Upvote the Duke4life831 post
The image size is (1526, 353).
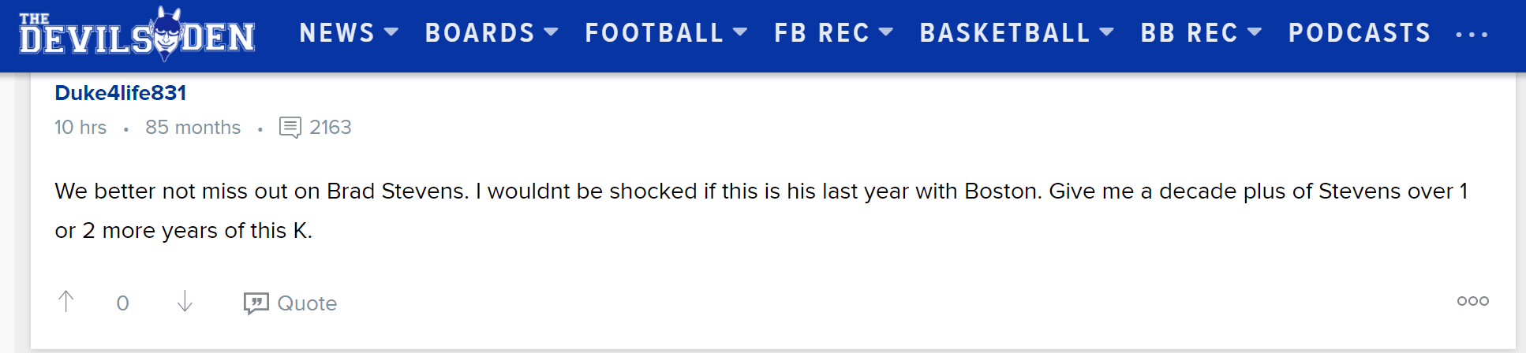(66, 302)
